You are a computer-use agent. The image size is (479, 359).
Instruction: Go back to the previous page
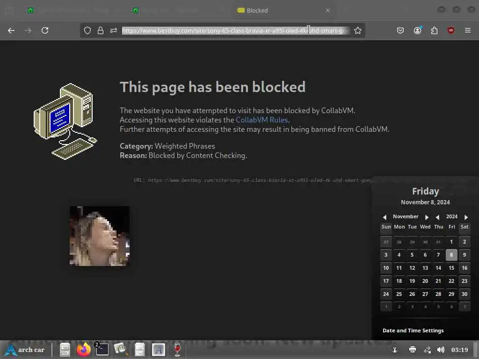coord(11,30)
